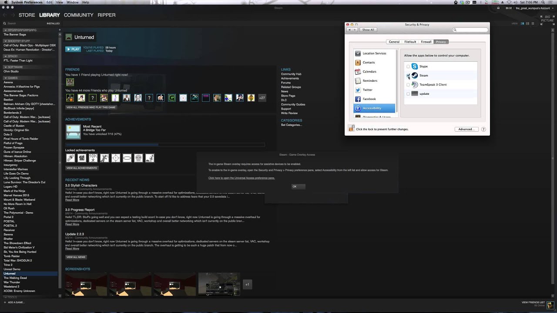Click the achievements progress bar
557x313 pixels.
pyautogui.click(x=165, y=145)
